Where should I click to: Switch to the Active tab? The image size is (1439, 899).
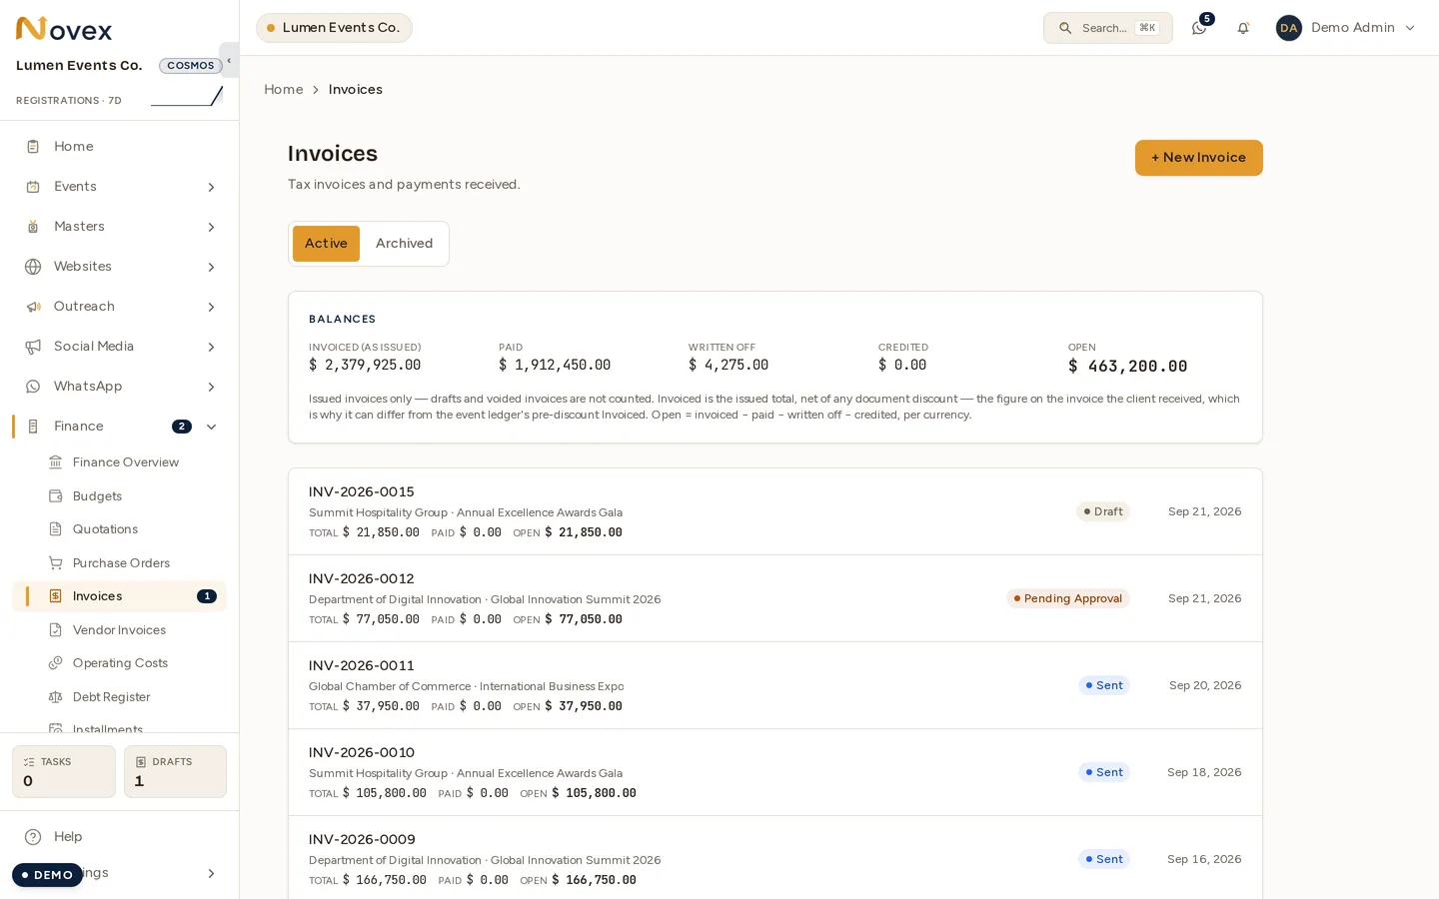click(326, 244)
